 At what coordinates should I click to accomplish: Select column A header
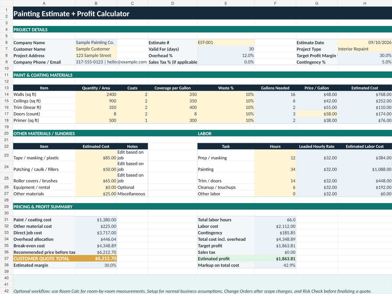point(44,3)
